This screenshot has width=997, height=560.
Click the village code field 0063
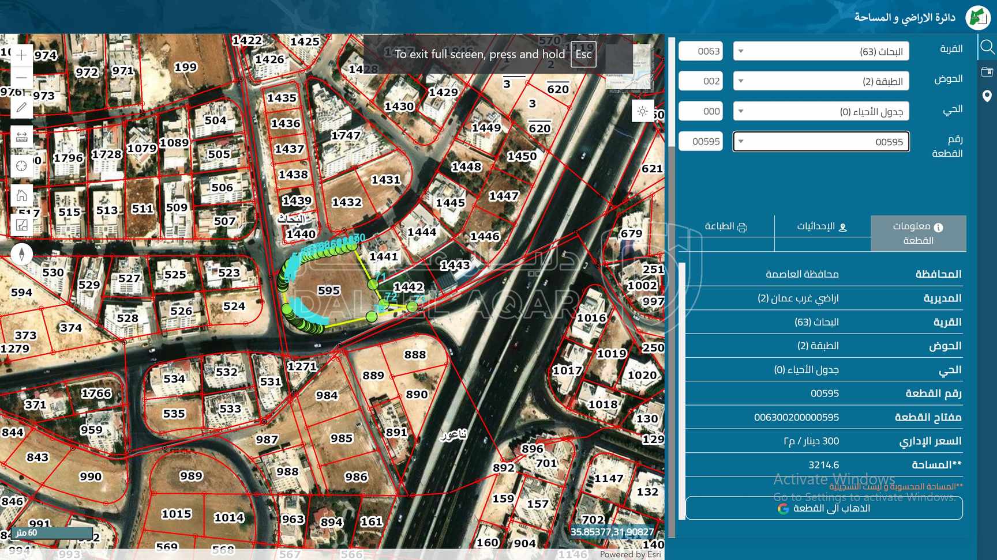[x=701, y=51]
